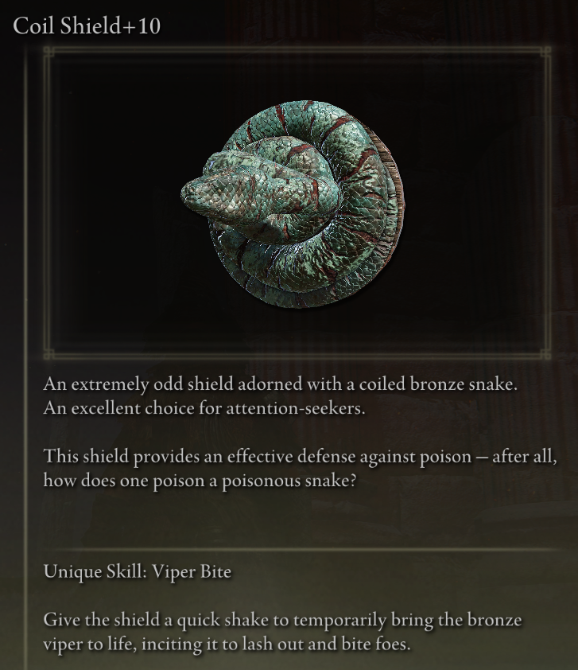Click the bottom-left corner ornament of the frame
The width and height of the screenshot is (578, 670).
49,354
